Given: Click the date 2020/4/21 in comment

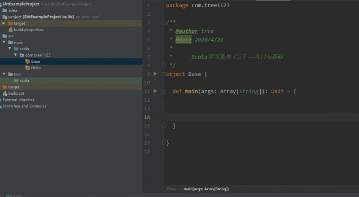Looking at the screenshot, I should pos(209,39).
